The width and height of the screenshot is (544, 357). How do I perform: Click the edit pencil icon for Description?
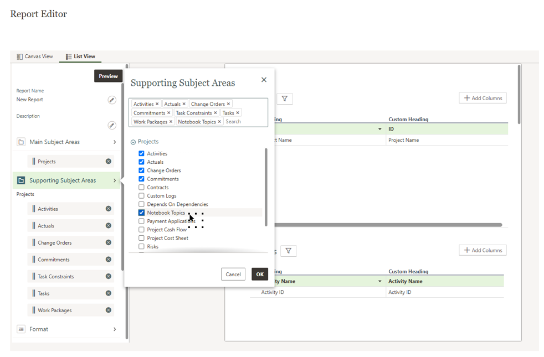(112, 126)
